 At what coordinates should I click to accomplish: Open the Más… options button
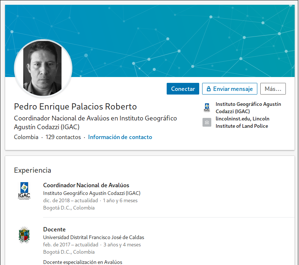(x=273, y=89)
